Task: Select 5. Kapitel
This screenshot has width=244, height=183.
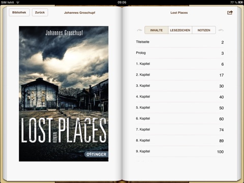Action: [180, 108]
